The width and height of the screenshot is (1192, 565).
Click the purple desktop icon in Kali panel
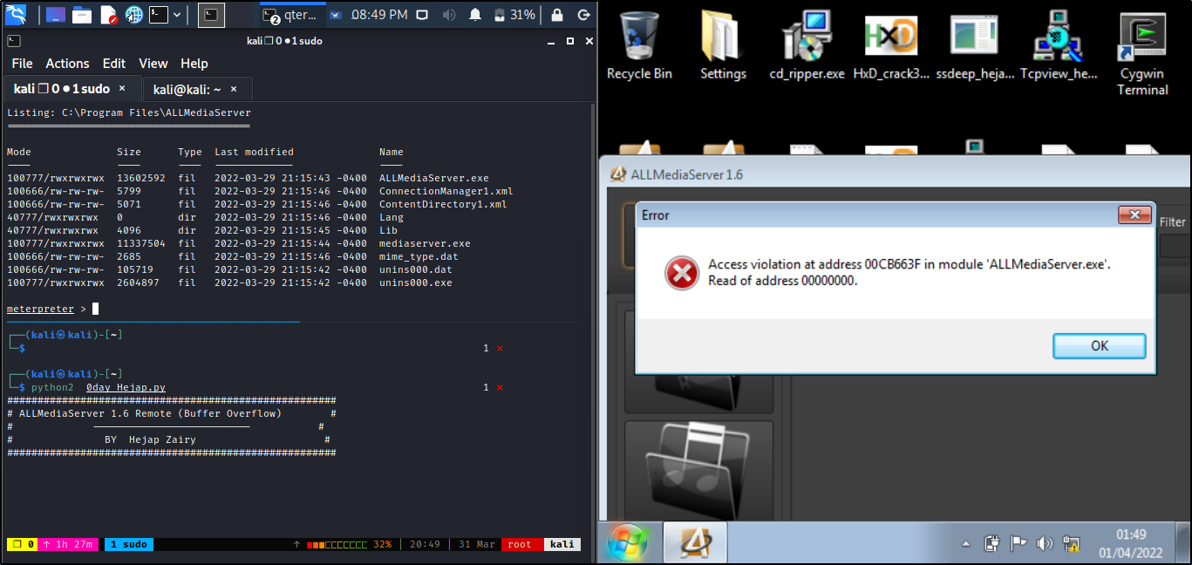(x=55, y=15)
